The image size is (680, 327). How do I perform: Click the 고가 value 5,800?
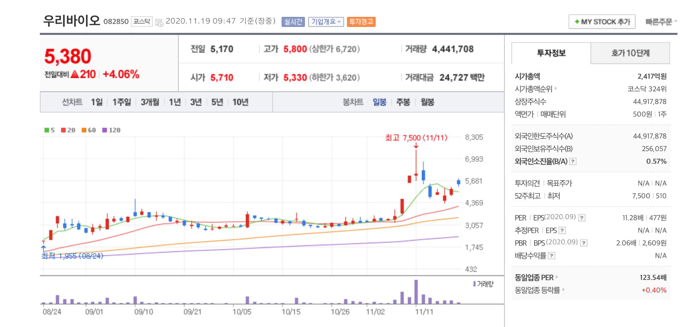(295, 49)
